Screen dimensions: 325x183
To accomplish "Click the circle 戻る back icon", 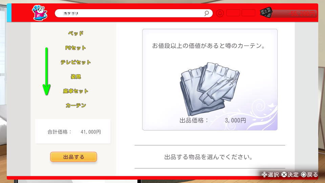I will click(x=304, y=175).
